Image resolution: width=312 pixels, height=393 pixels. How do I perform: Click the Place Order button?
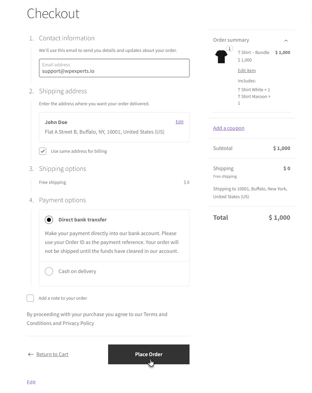[x=148, y=354]
